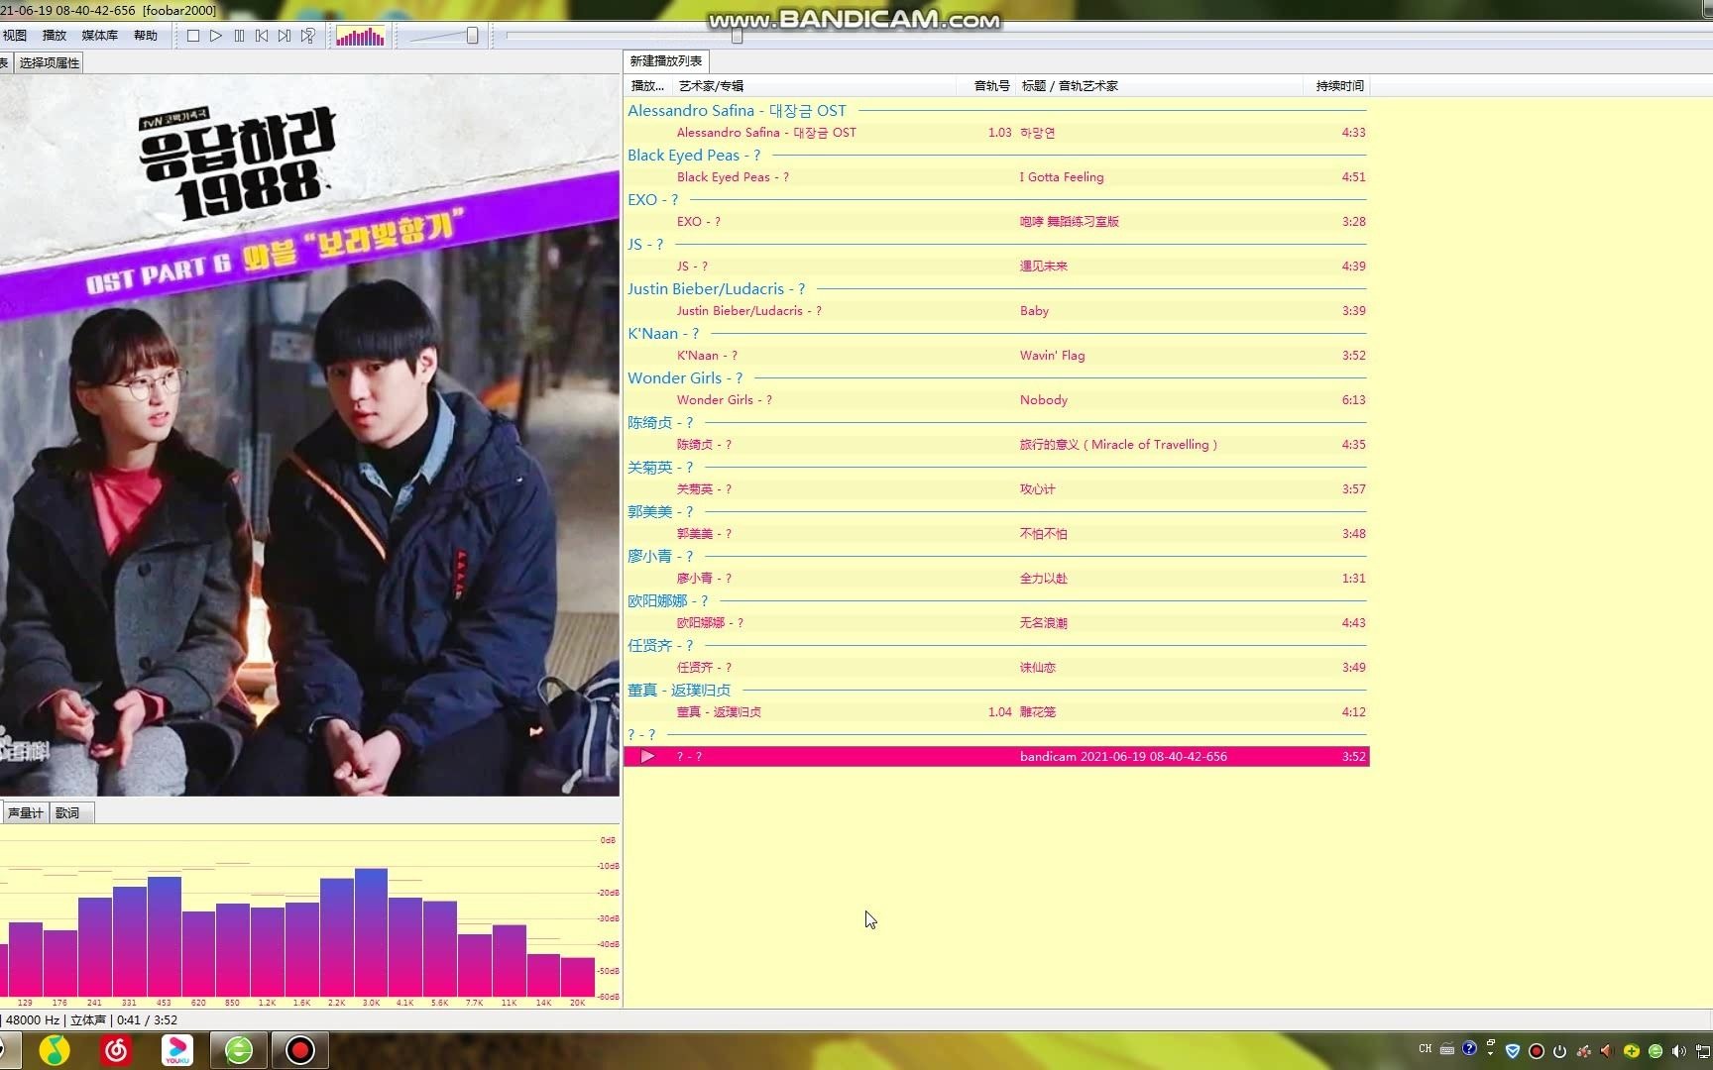Click the status bar playback time 0:41 / 3:52

pyautogui.click(x=147, y=1020)
